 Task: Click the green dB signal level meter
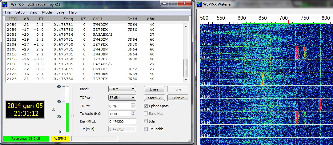[67, 109]
